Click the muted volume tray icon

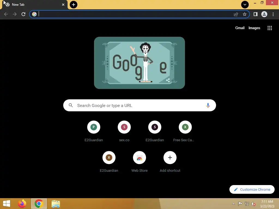coord(253,204)
